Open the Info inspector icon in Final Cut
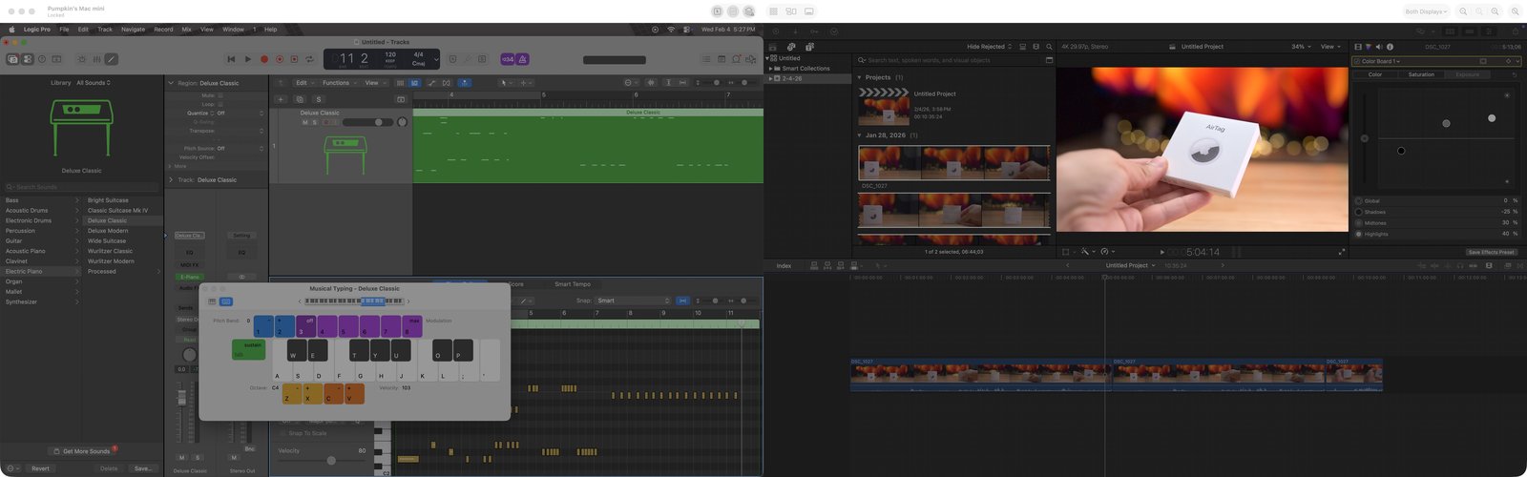The height and width of the screenshot is (477, 1527). tap(1390, 47)
